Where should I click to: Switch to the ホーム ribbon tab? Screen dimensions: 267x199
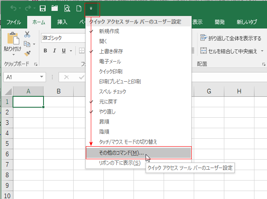(39, 22)
